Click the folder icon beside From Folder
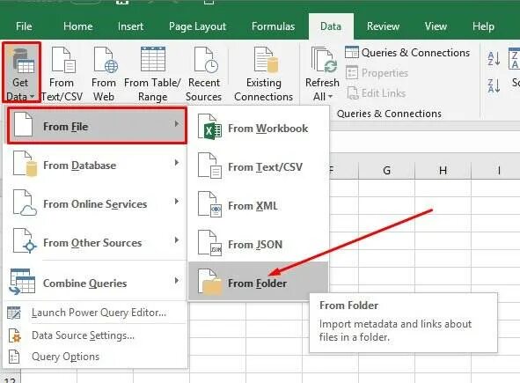The height and width of the screenshot is (383, 520). (x=210, y=282)
